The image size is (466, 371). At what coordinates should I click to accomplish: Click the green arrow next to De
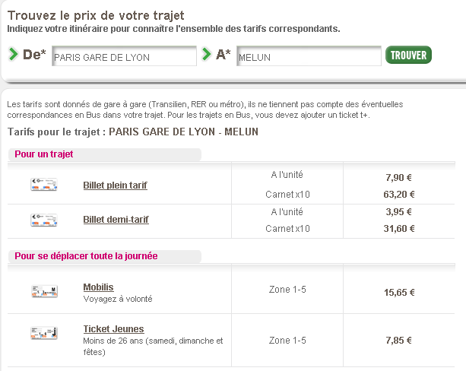click(x=14, y=55)
